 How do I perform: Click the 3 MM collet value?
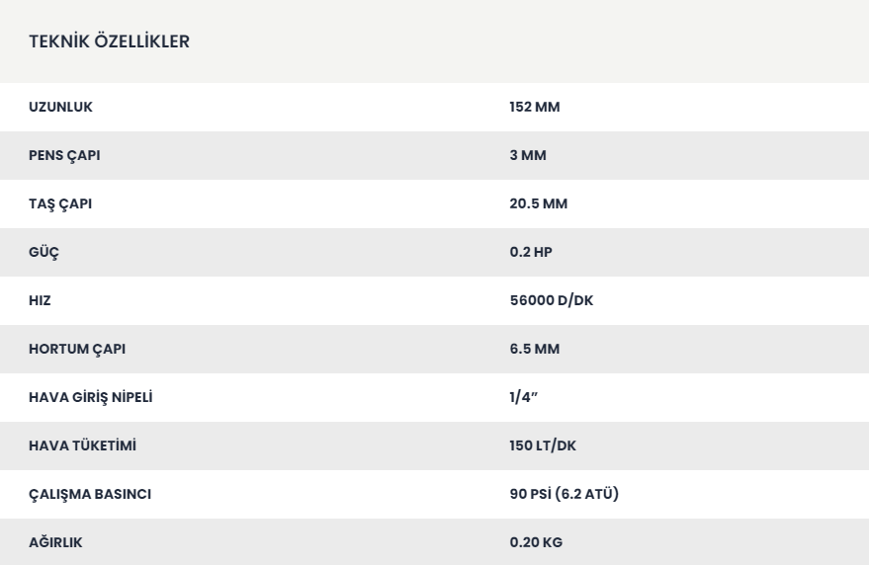click(x=528, y=155)
